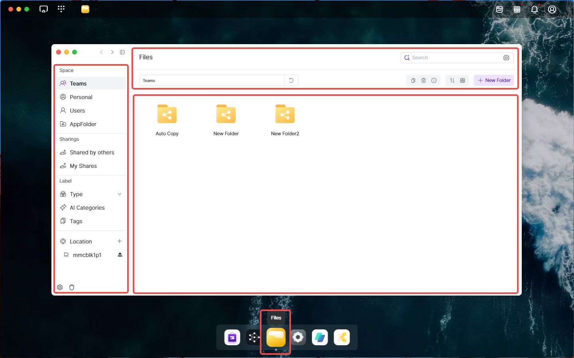574x358 pixels.
Task: Click the Teams path field
Action: [212, 80]
